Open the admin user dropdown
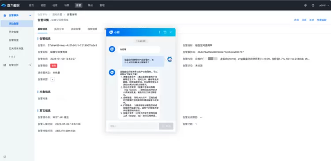331x161 pixels. point(324,5)
